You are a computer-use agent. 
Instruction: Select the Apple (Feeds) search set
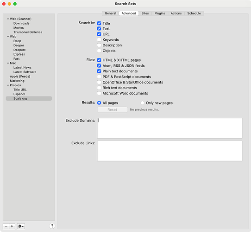pos(20,77)
